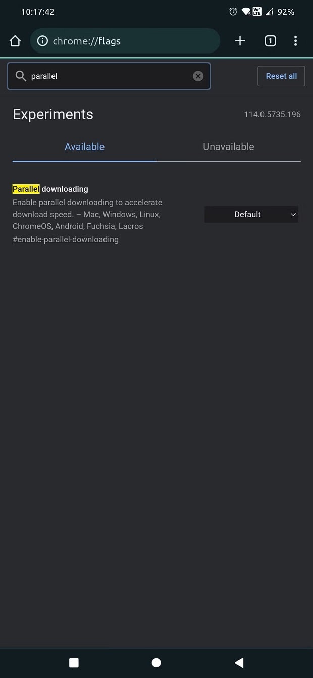
Task: Tap the Android home circle button
Action: click(156, 662)
